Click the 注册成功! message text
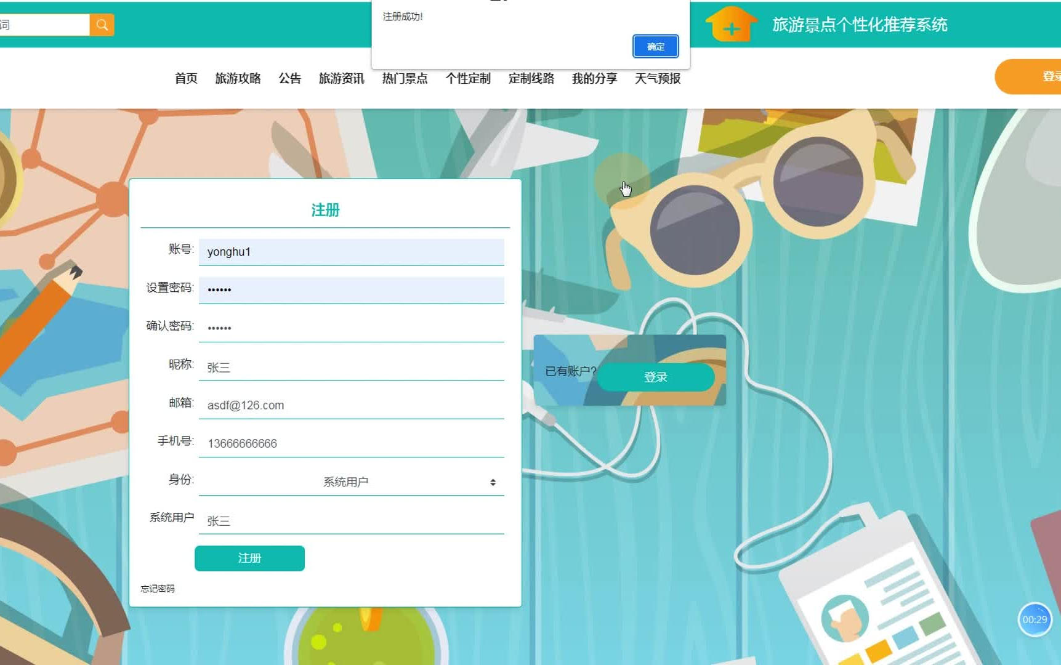This screenshot has width=1061, height=665. pyautogui.click(x=403, y=17)
